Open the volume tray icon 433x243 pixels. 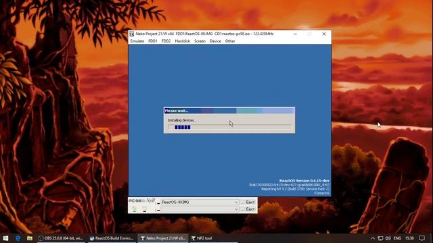point(388,238)
